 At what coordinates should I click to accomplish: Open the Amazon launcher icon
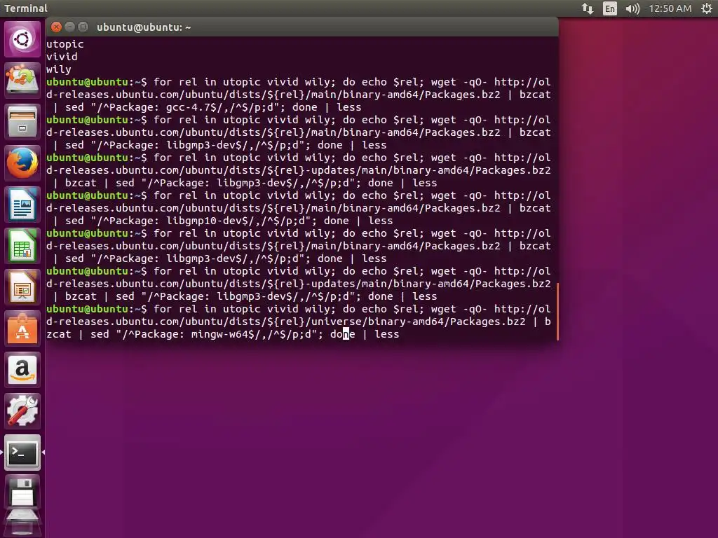click(x=22, y=370)
